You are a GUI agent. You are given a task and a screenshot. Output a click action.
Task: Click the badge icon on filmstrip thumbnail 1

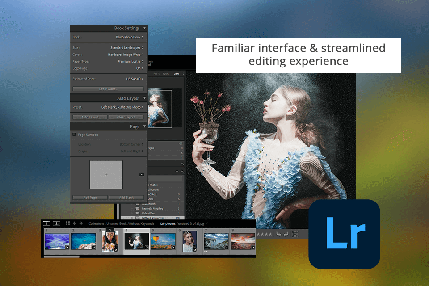tap(67, 248)
